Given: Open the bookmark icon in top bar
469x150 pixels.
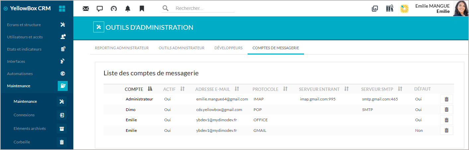Looking at the screenshot, I should point(142,9).
